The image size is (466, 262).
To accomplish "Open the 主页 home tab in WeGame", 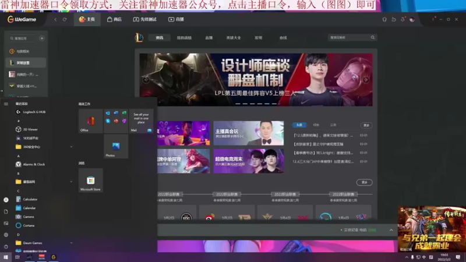I will 87,19.
